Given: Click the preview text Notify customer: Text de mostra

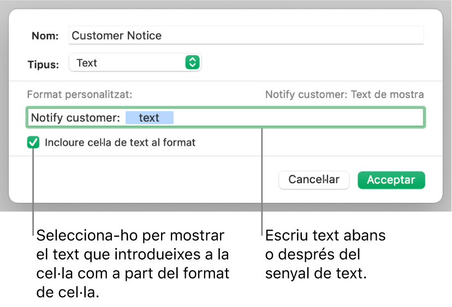Looking at the screenshot, I should [344, 94].
